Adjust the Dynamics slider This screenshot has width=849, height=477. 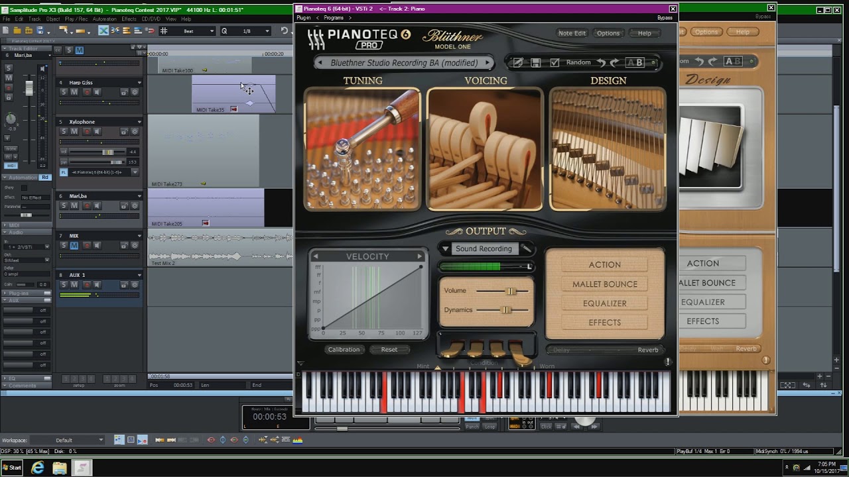[506, 309]
